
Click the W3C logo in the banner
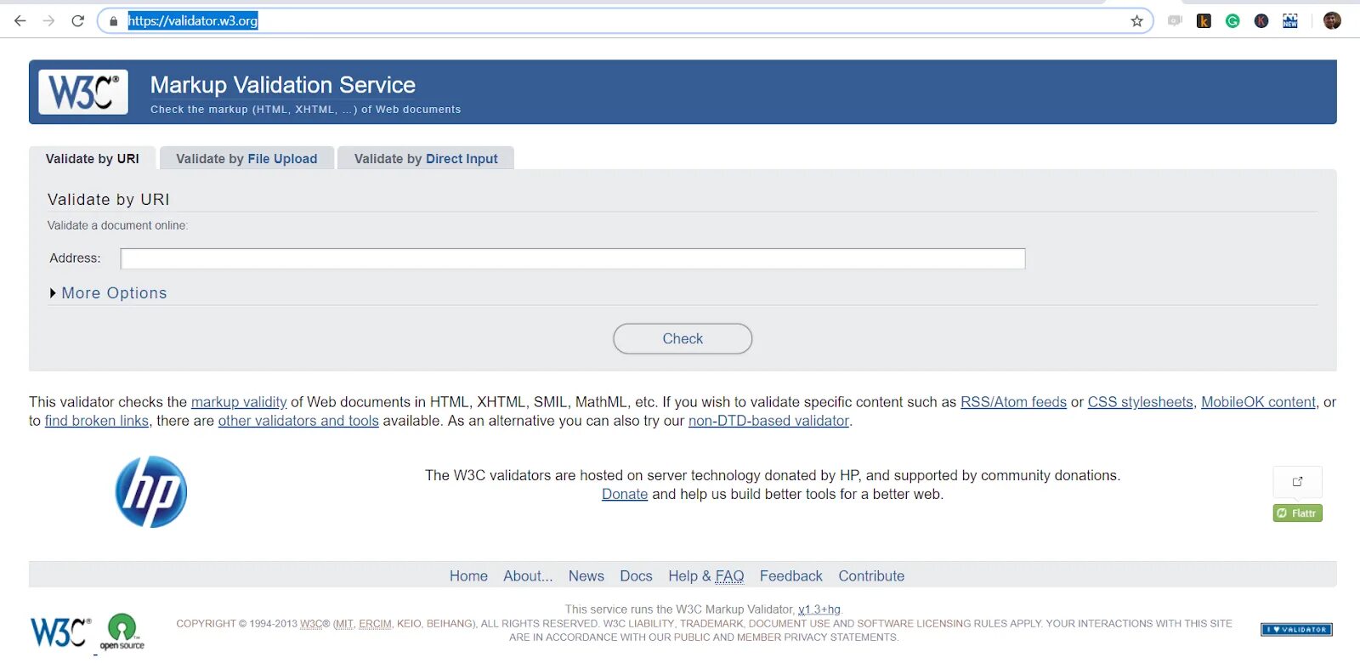83,92
